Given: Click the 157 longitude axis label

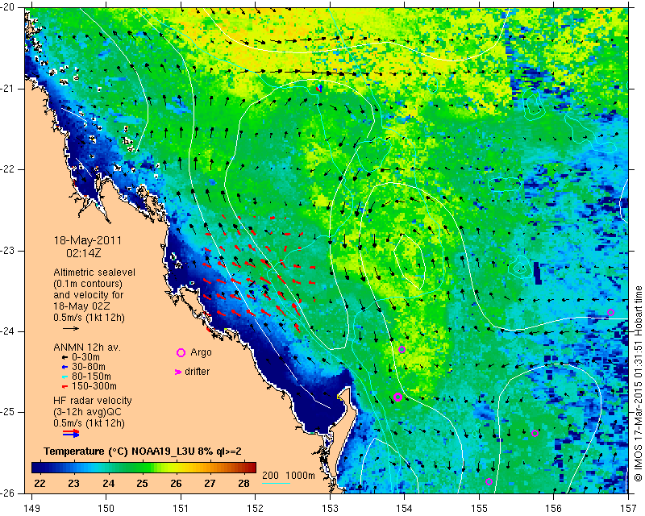Looking at the screenshot, I should (628, 509).
